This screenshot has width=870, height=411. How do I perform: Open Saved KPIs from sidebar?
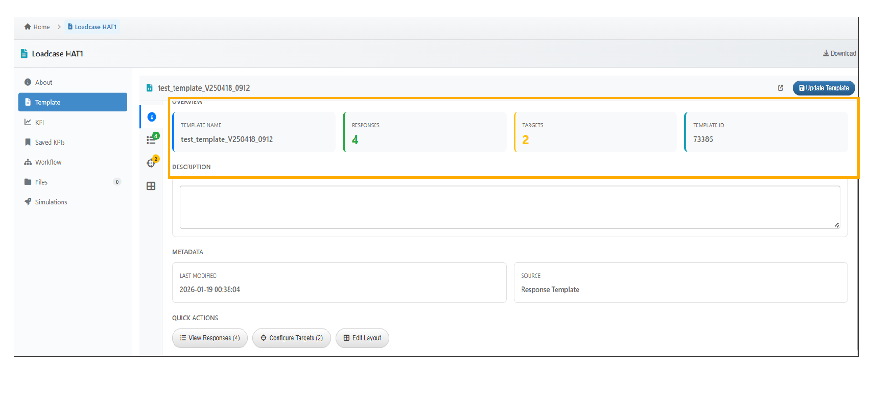coord(50,142)
